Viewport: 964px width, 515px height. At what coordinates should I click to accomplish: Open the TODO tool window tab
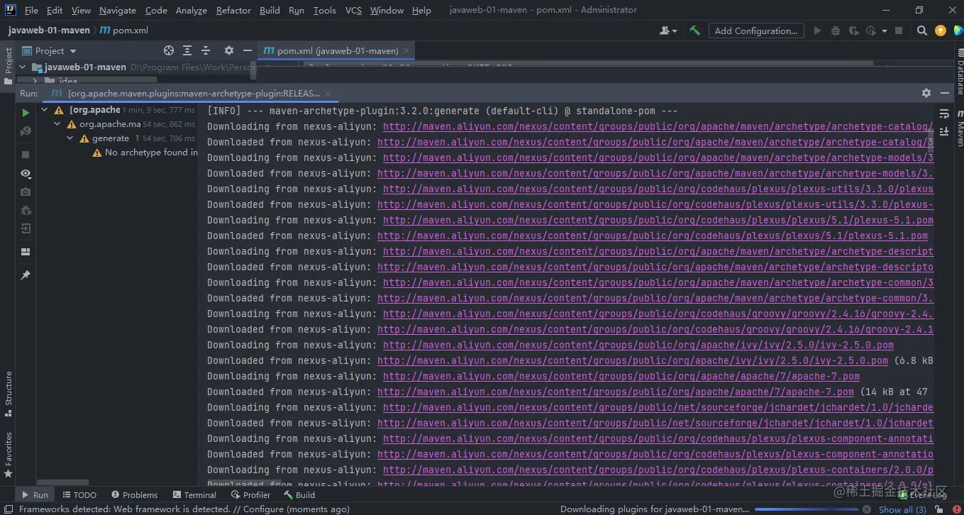(x=79, y=494)
